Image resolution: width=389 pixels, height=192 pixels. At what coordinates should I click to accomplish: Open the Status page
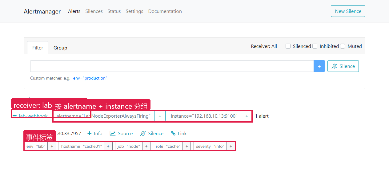(x=114, y=11)
